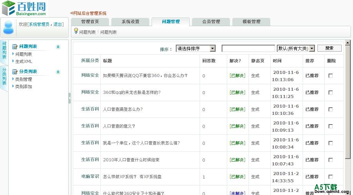The image size is (353, 195).
Task: Switch to the 系统设置 tab
Action: pos(130,22)
